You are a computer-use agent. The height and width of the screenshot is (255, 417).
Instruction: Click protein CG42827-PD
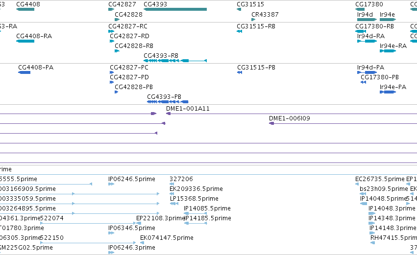[129, 77]
